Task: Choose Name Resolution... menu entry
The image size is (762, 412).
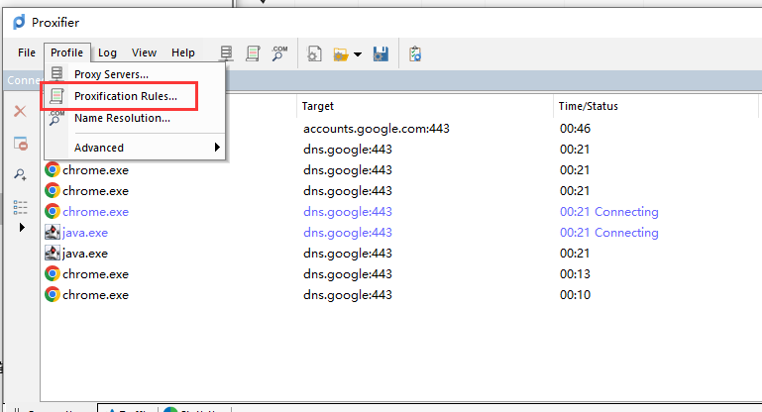Action: click(135, 118)
